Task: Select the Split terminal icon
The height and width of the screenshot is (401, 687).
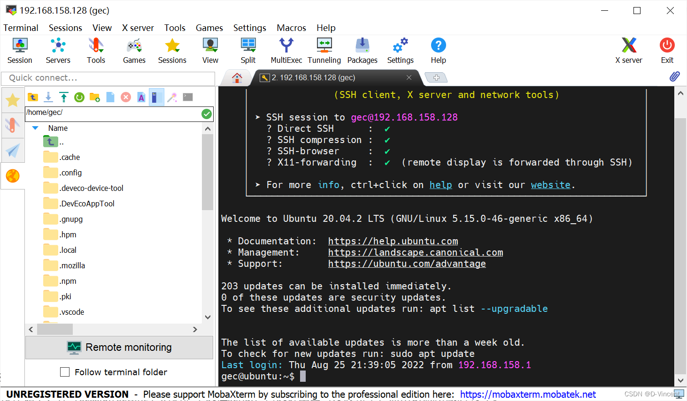Action: coord(248,51)
